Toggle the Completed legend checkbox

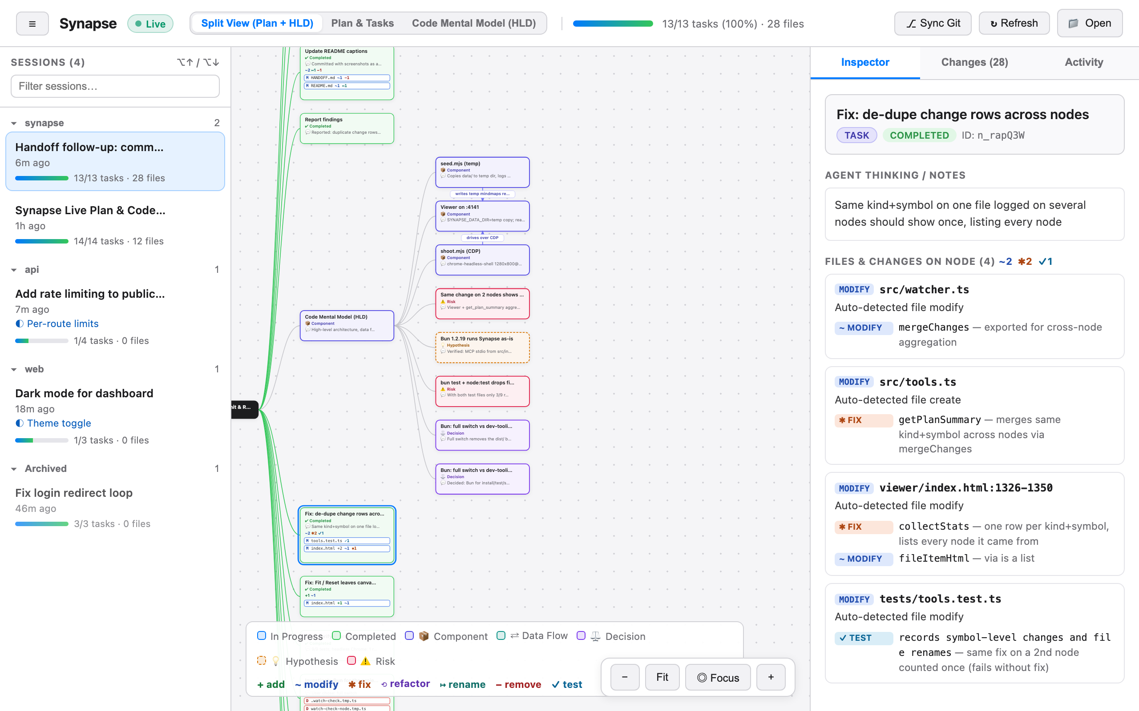[336, 636]
